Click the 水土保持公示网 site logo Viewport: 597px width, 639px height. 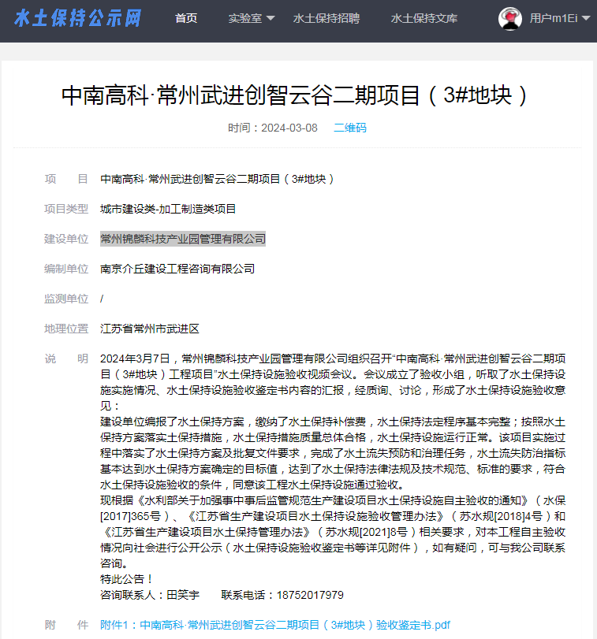(x=78, y=18)
